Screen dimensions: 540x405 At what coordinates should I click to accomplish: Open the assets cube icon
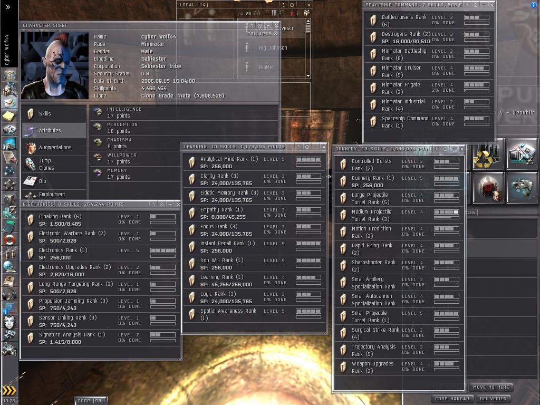9,198
